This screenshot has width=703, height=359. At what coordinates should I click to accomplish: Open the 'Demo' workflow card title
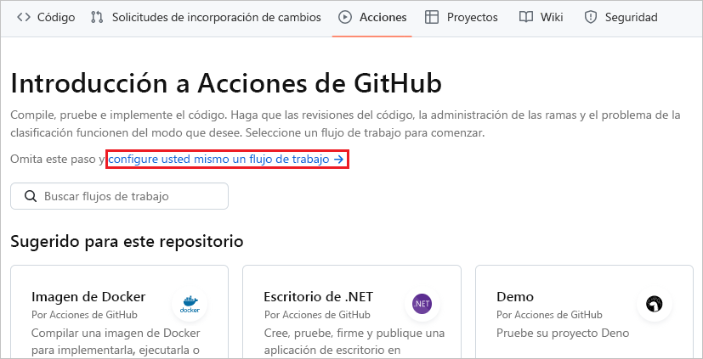(x=515, y=297)
